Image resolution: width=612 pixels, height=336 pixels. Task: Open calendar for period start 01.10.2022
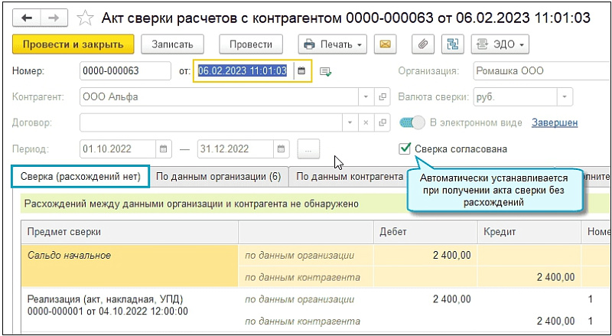point(164,148)
